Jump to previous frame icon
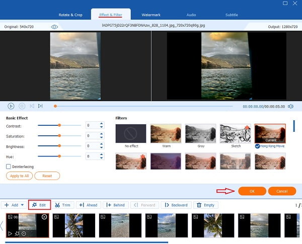 pyautogui.click(x=32, y=106)
